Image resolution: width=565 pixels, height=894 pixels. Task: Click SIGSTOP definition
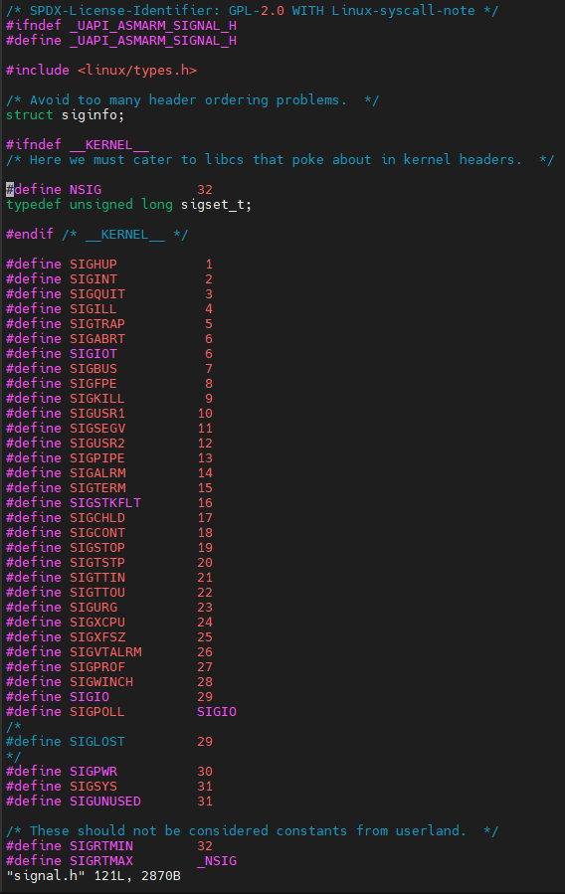tap(109, 547)
